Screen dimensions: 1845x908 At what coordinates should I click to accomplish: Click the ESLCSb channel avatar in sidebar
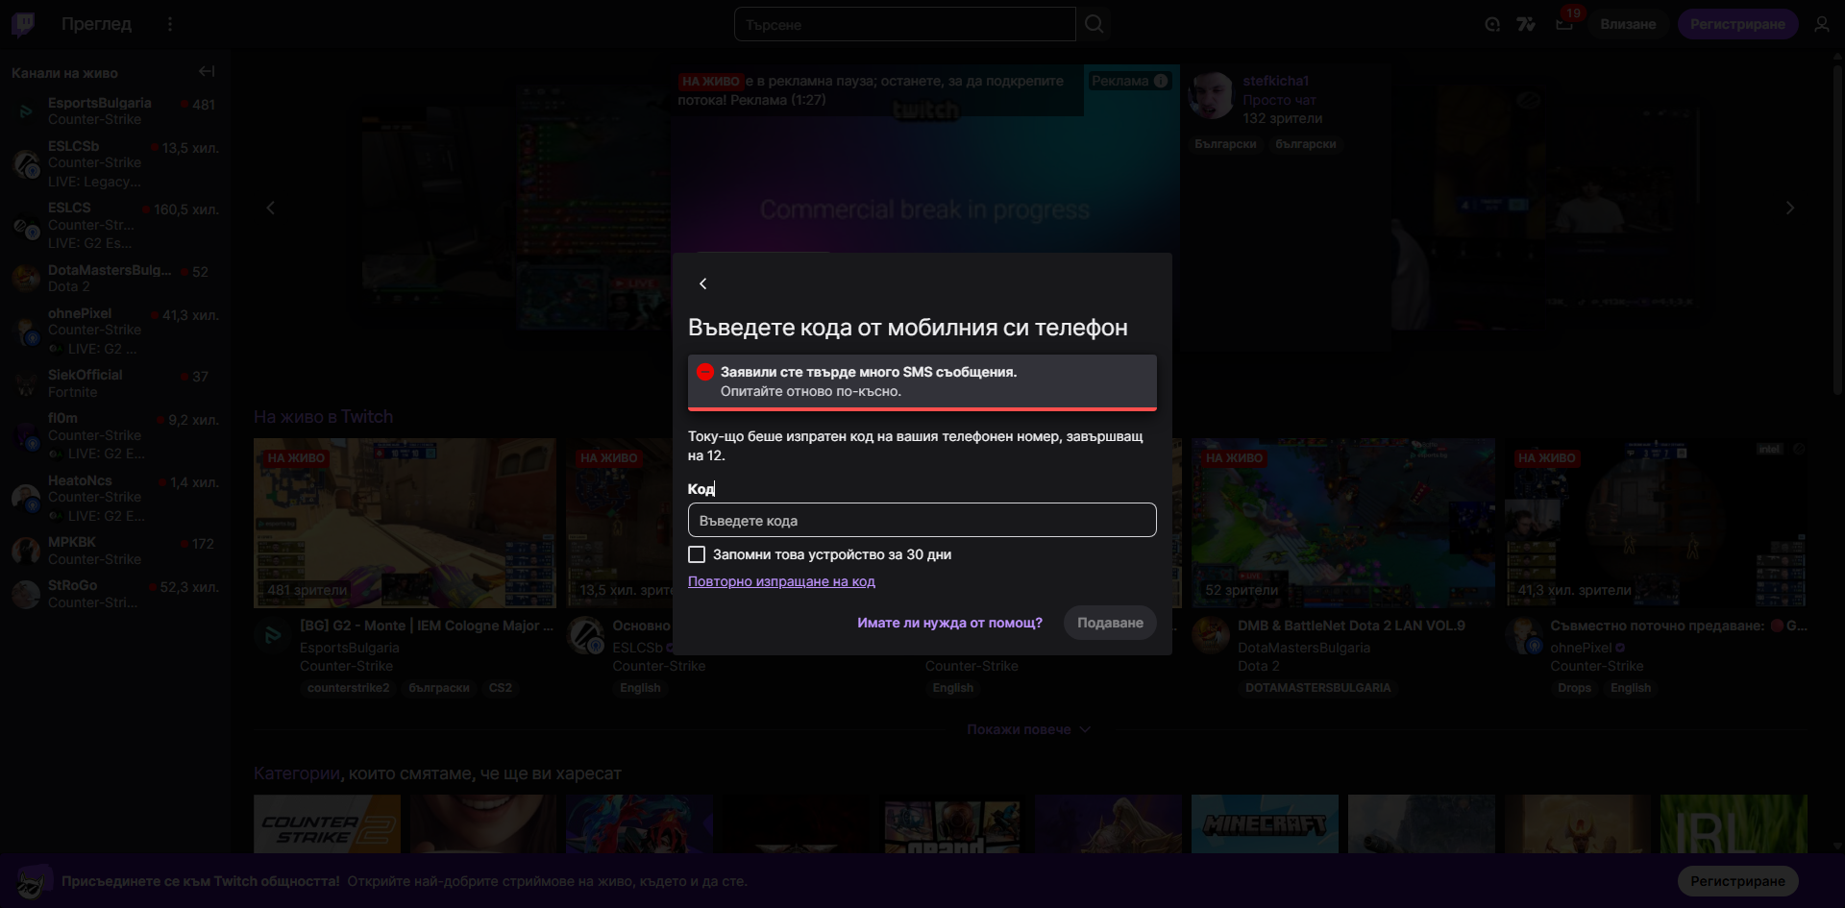(26, 163)
